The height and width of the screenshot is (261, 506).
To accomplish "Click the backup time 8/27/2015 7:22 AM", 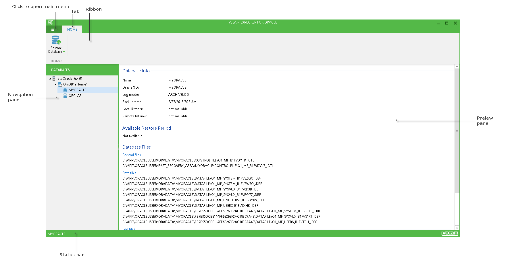I will click(x=182, y=102).
